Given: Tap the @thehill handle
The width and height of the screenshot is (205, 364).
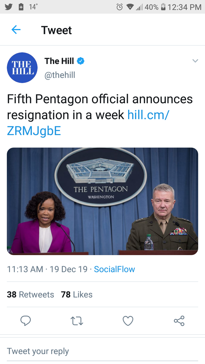Looking at the screenshot, I should [x=60, y=75].
